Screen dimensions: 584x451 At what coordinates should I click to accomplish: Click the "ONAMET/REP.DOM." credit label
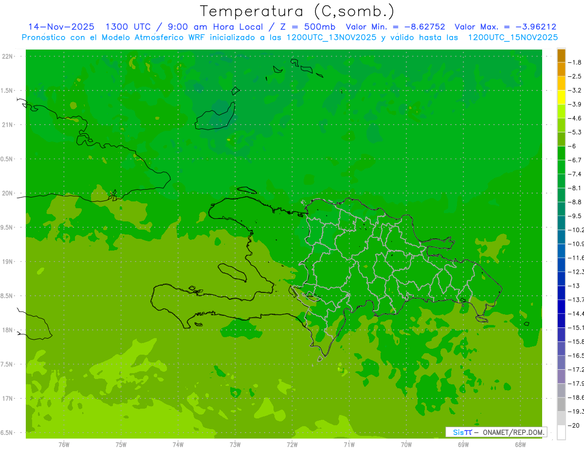coord(514,432)
